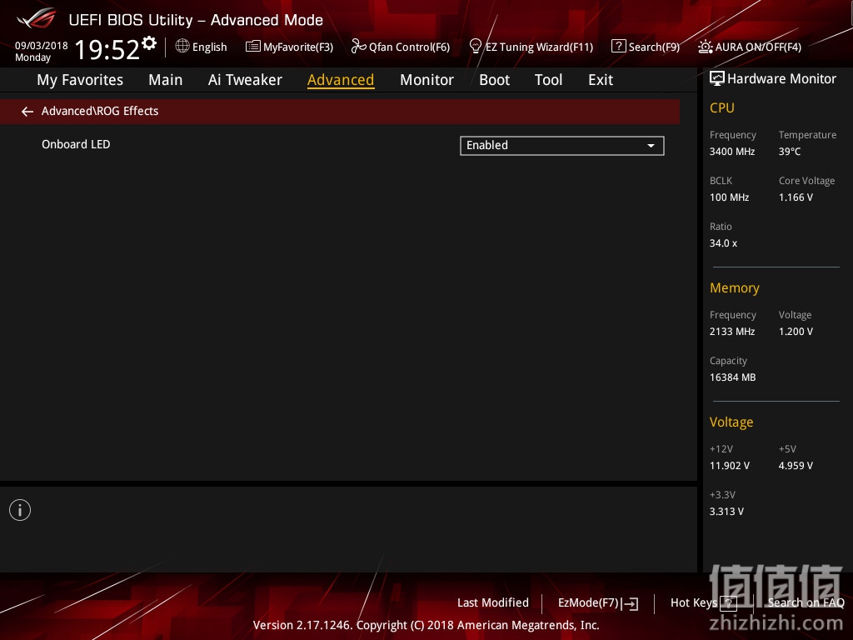853x640 pixels.
Task: Click memory frequency 2133 MHz
Action: pos(732,332)
